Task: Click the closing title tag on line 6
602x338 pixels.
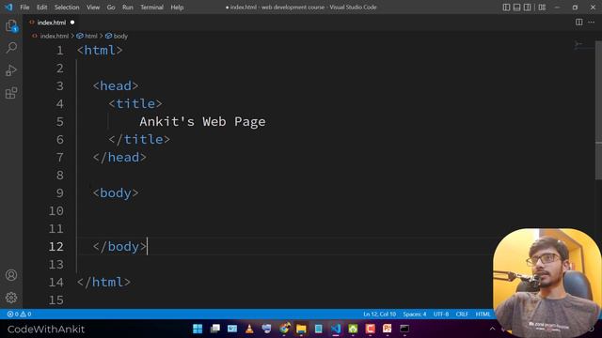Action: pyautogui.click(x=139, y=139)
